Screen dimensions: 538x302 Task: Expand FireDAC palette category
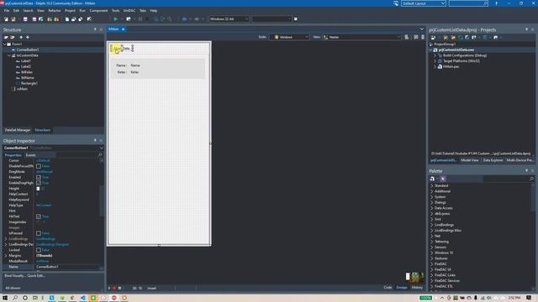[x=432, y=264]
